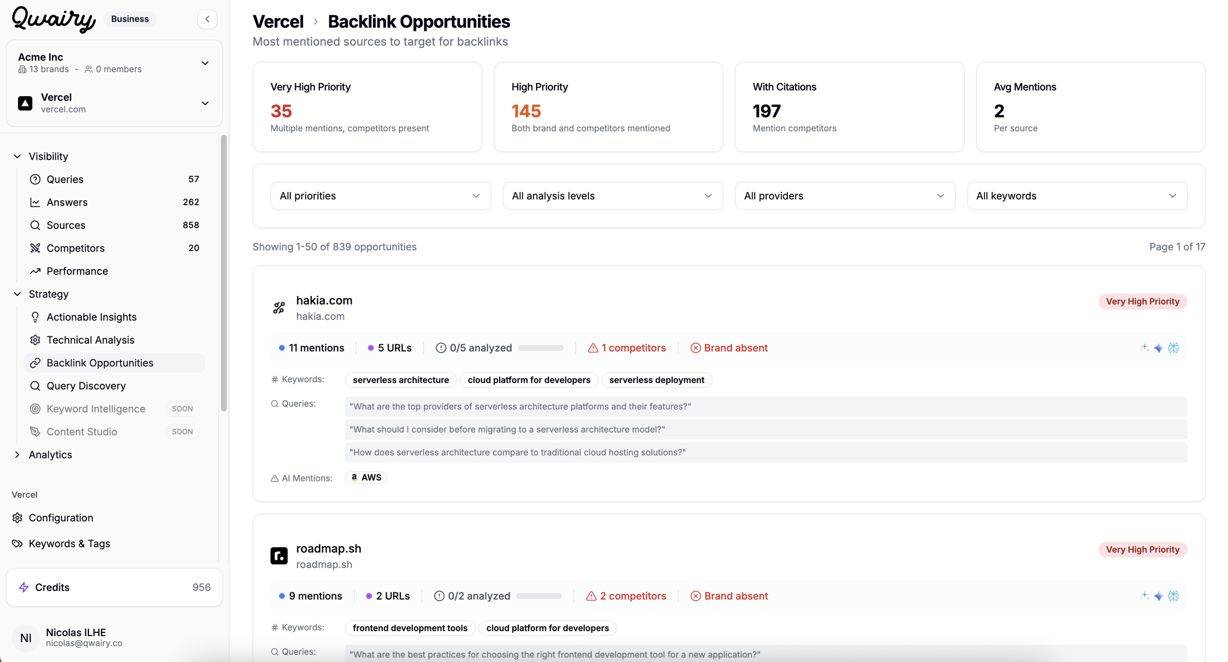
Task: Click the Keyword Intelligence target icon
Action: (x=35, y=409)
